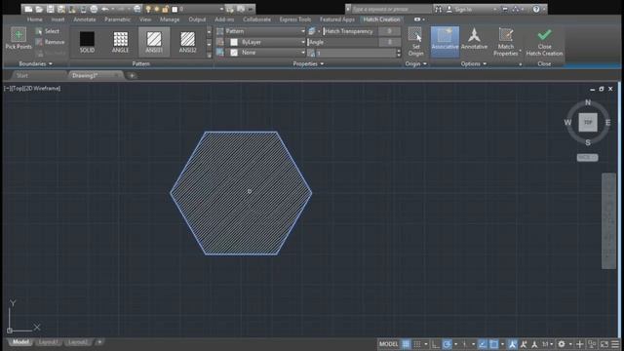Expand the hatch pattern gallery

pos(209,56)
